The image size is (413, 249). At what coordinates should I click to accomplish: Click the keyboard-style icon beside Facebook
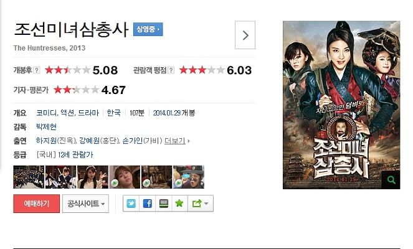[x=164, y=203]
